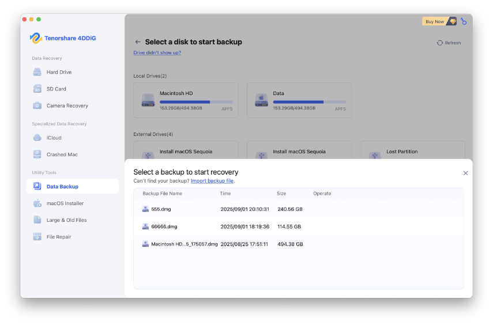The height and width of the screenshot is (325, 493).
Task: Click the SD Card sidebar icon
Action: (37, 89)
